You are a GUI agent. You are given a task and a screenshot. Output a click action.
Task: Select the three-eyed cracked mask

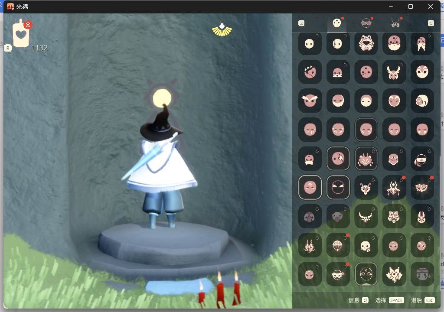point(366,72)
